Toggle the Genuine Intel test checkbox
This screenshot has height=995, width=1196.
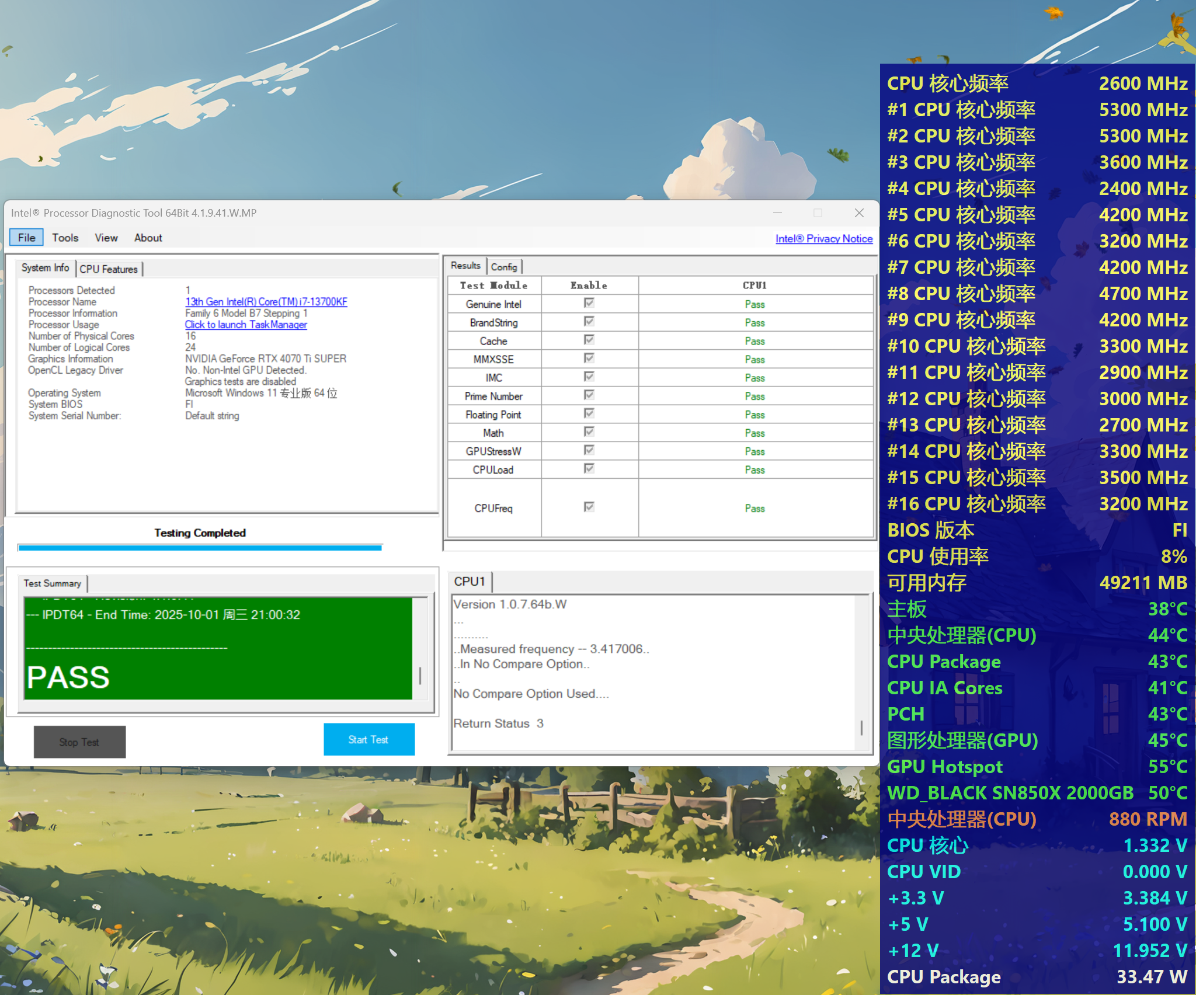click(x=589, y=303)
